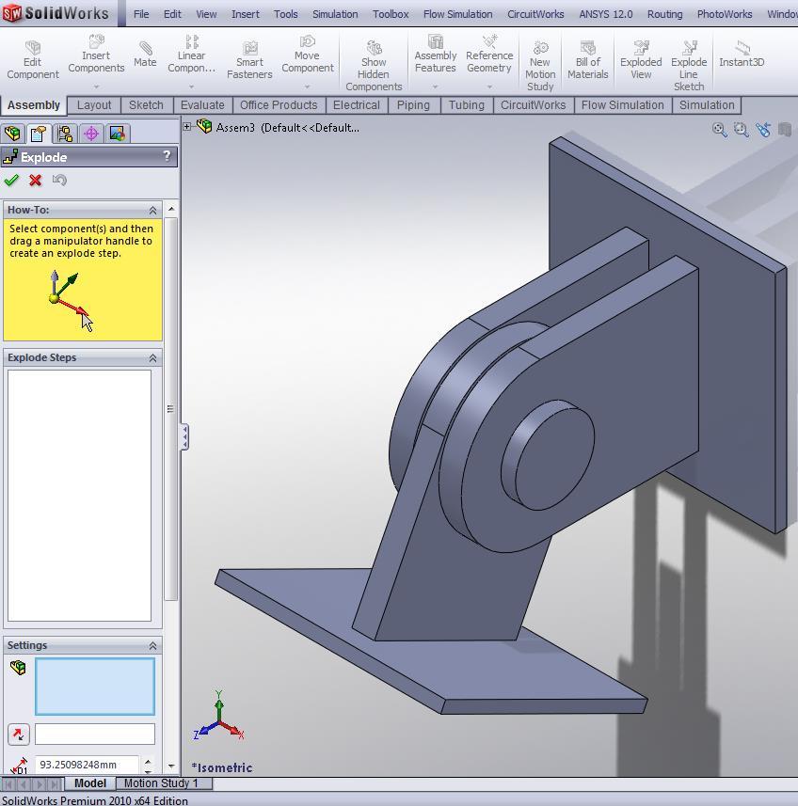
Task: Collapse the Settings section
Action: click(152, 645)
